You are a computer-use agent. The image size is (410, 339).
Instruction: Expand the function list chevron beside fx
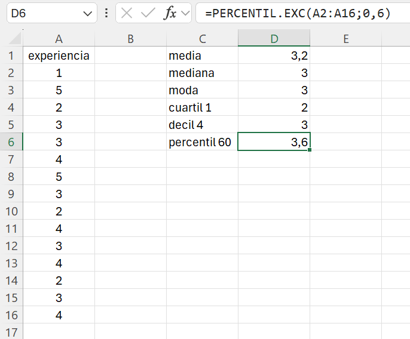(185, 13)
